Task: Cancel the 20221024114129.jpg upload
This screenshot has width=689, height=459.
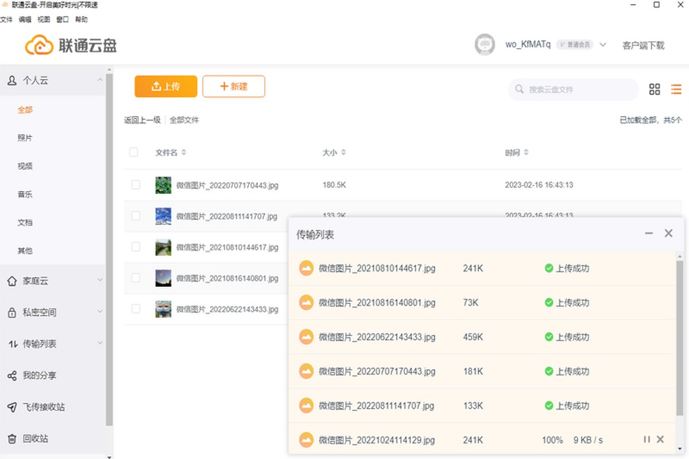Action: [660, 439]
